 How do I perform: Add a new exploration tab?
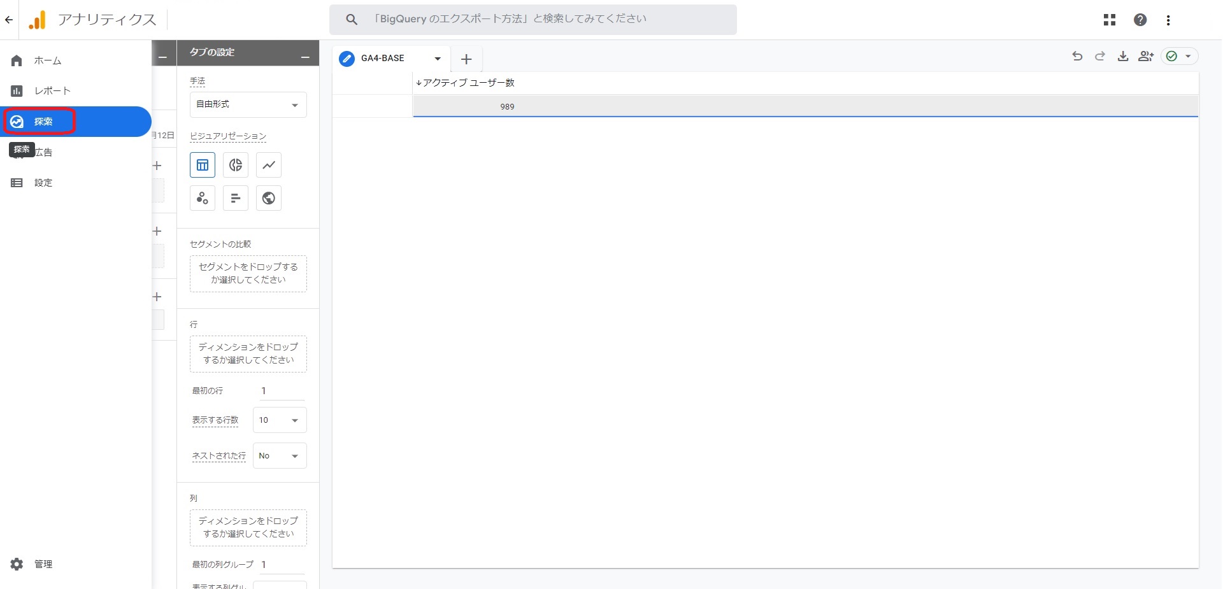pos(466,59)
